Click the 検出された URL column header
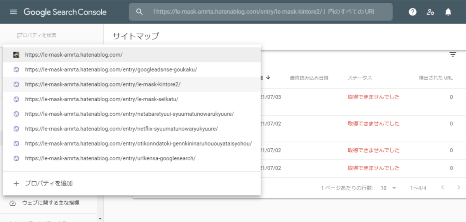Viewport: 466px width, 222px height. pos(436,78)
